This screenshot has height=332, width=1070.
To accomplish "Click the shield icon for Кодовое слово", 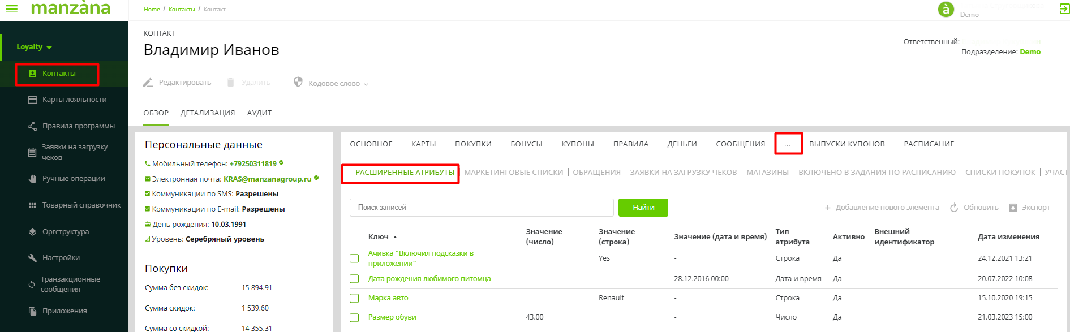I will (x=298, y=82).
